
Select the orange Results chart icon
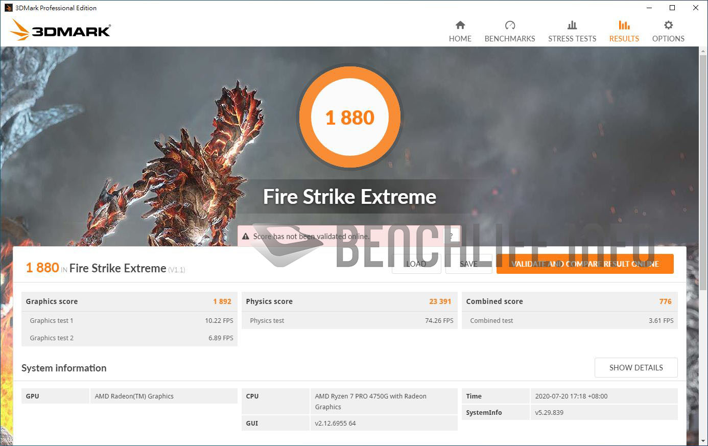point(624,24)
